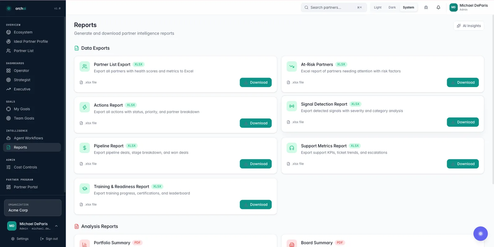
Task: Go to Partner List
Action: pos(32,51)
